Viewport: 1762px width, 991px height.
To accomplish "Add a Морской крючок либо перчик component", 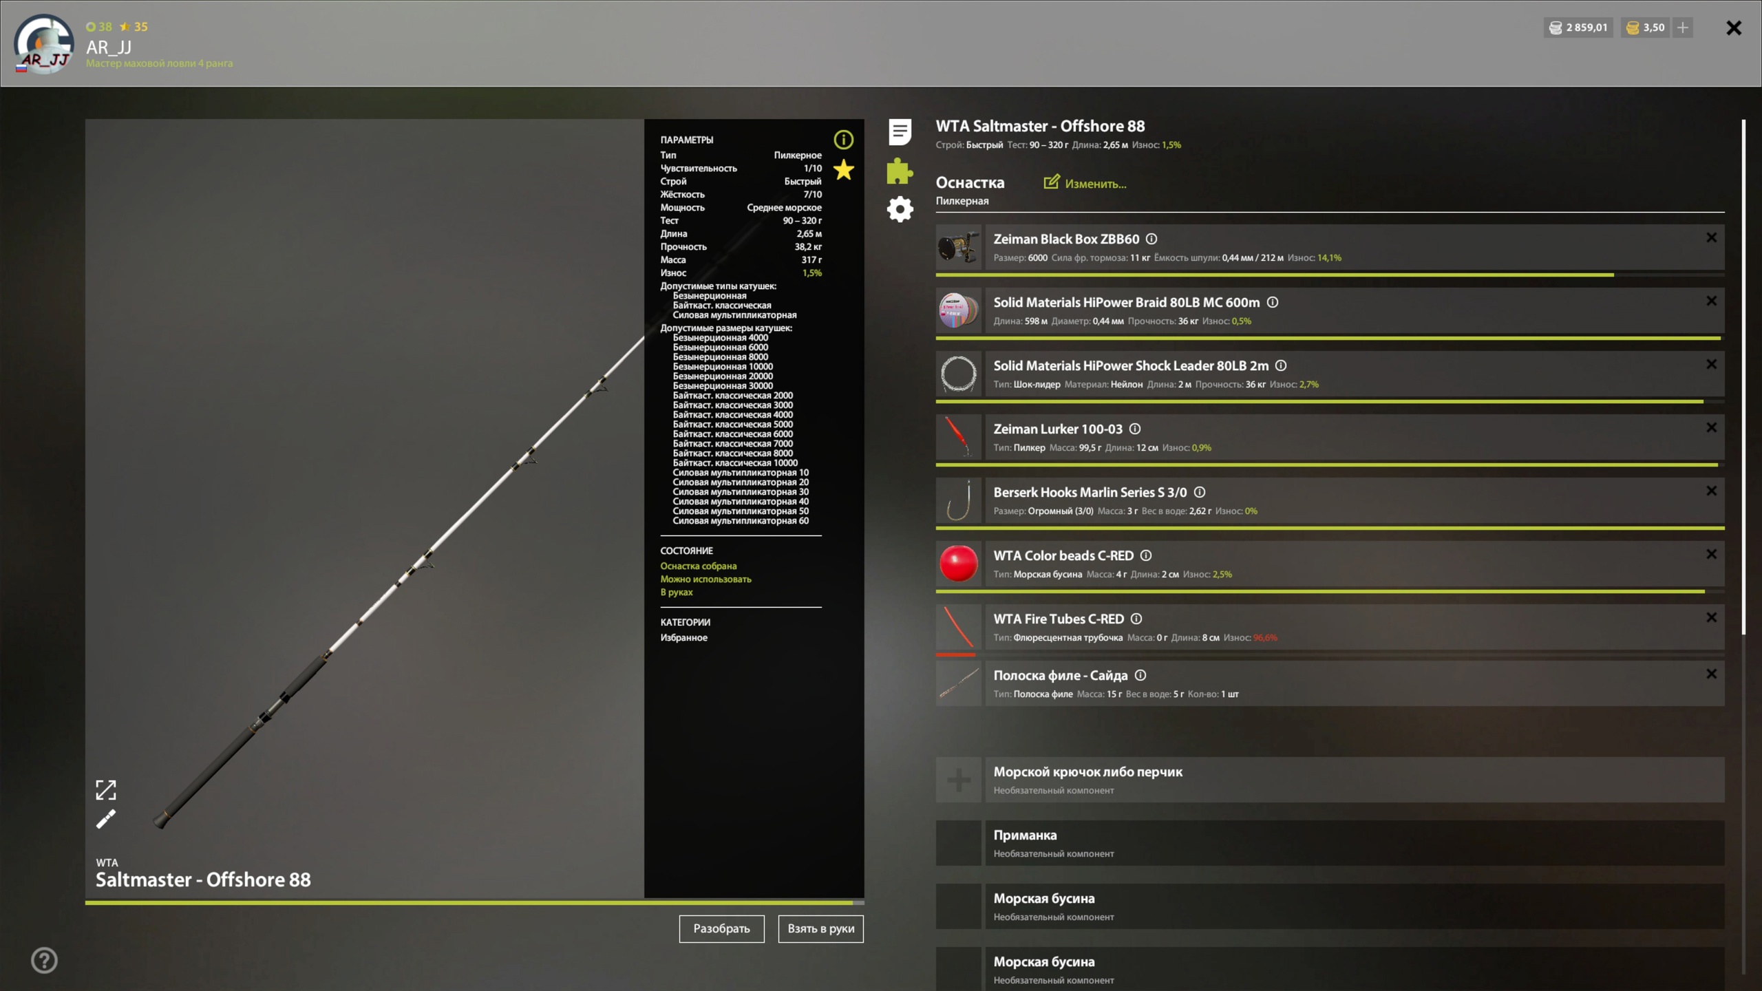I will [1330, 780].
